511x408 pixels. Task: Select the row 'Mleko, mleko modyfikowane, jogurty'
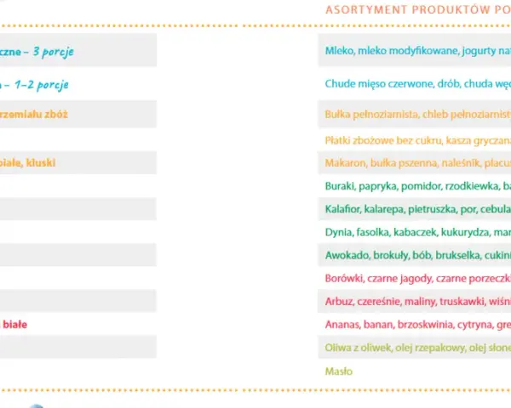coord(415,50)
